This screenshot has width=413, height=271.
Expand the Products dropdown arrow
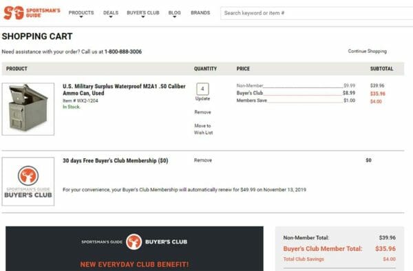[x=81, y=17]
